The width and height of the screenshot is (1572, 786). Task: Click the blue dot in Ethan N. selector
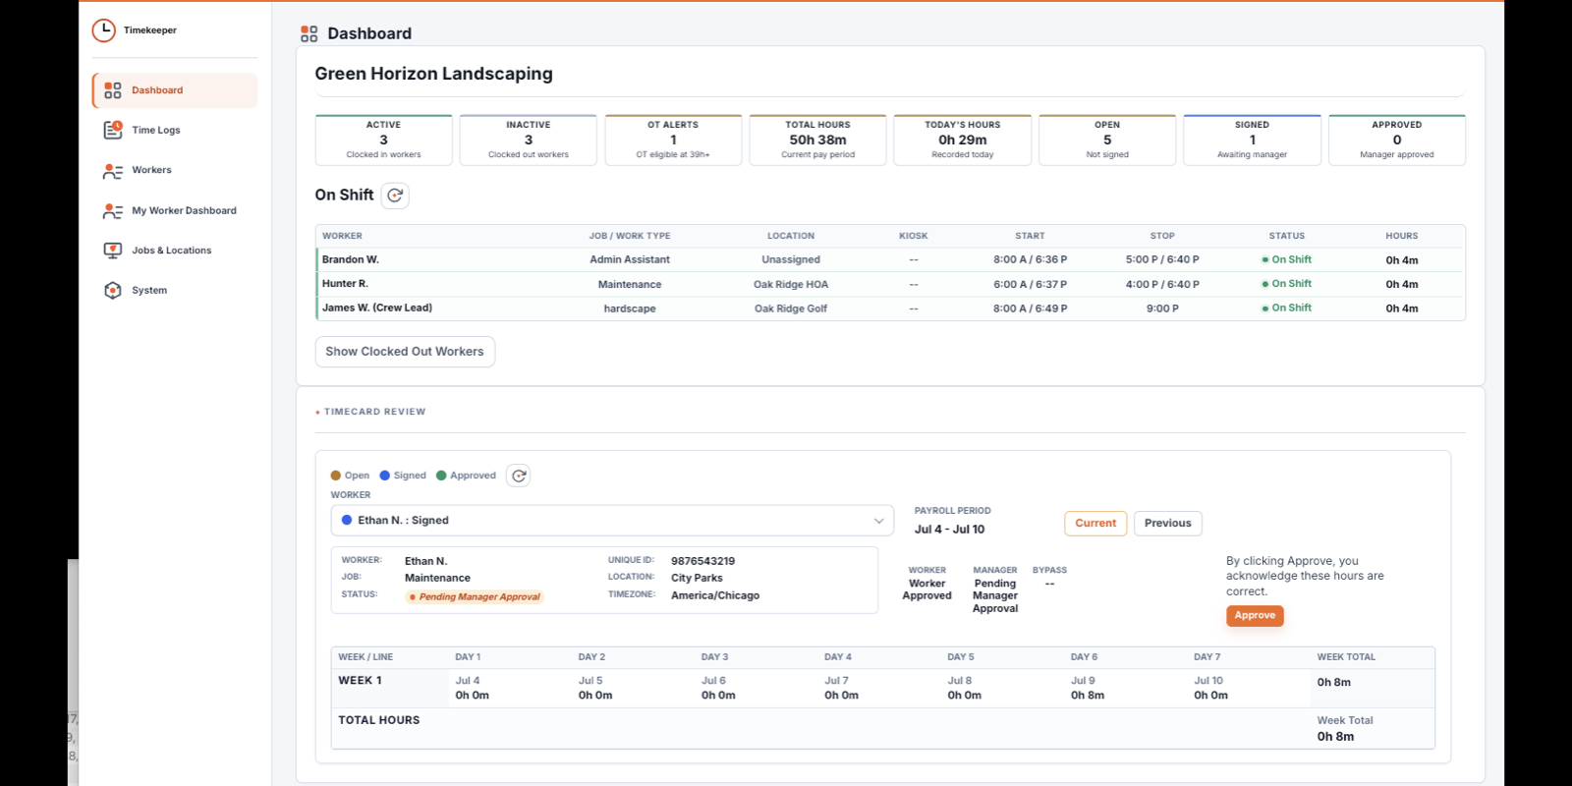[347, 521]
